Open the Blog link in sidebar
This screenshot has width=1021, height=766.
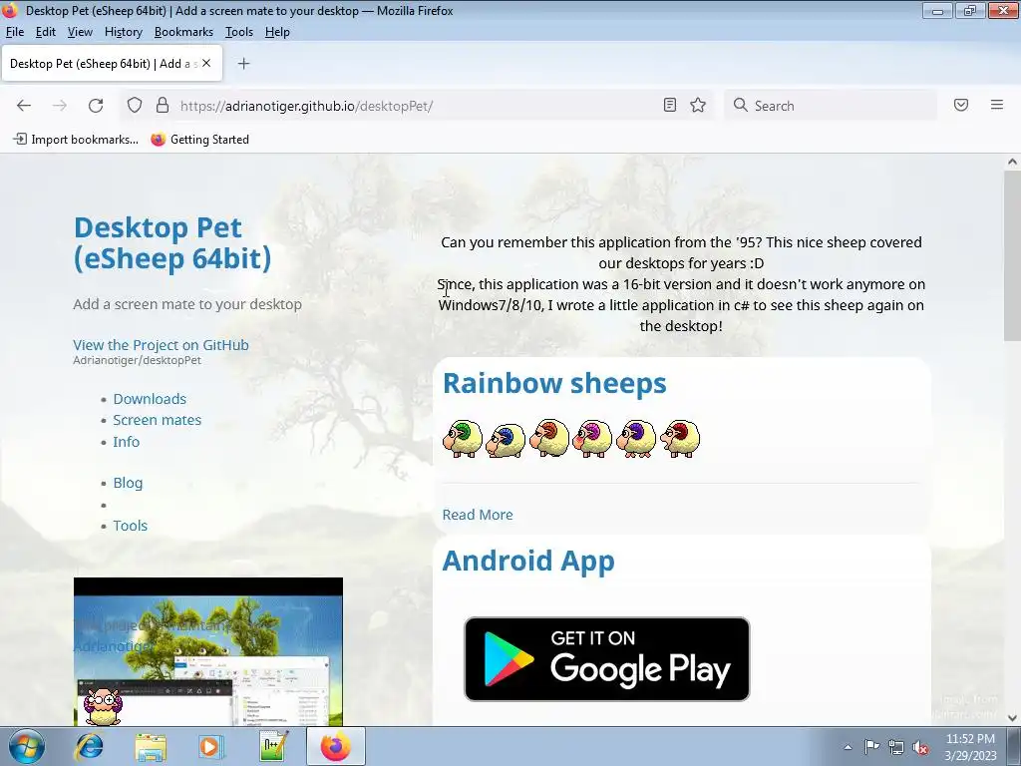(128, 483)
